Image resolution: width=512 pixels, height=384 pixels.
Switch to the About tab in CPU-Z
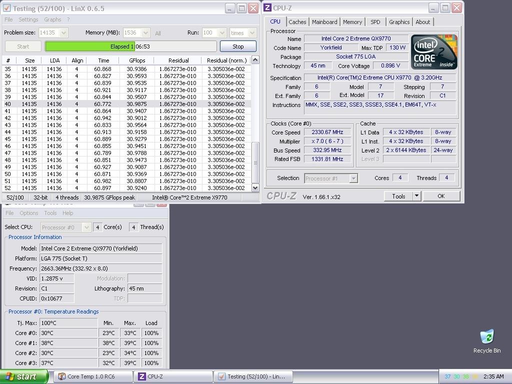click(x=423, y=22)
